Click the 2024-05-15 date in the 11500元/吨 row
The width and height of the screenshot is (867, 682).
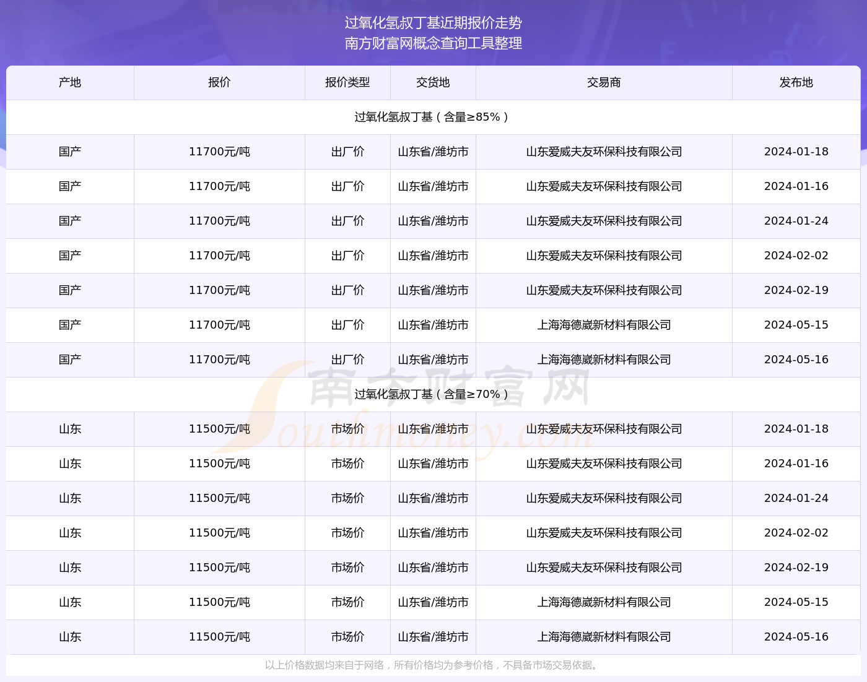tap(796, 602)
